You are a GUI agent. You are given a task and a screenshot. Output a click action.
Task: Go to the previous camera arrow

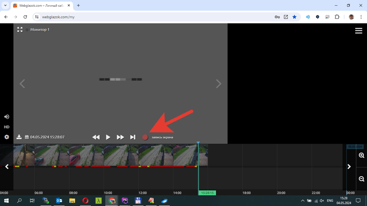coord(22,84)
